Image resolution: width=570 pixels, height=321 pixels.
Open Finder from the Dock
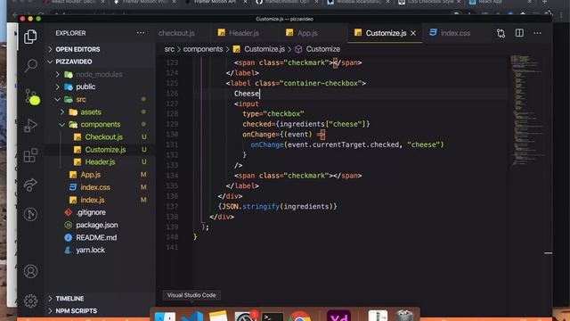pos(165,317)
